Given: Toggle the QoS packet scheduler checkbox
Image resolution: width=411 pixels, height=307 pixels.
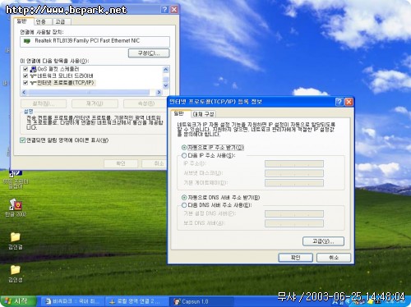Looking at the screenshot, I should point(25,69).
